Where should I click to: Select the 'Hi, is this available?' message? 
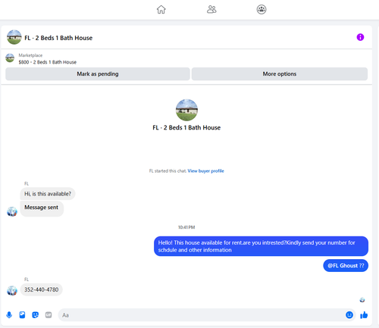pyautogui.click(x=48, y=194)
